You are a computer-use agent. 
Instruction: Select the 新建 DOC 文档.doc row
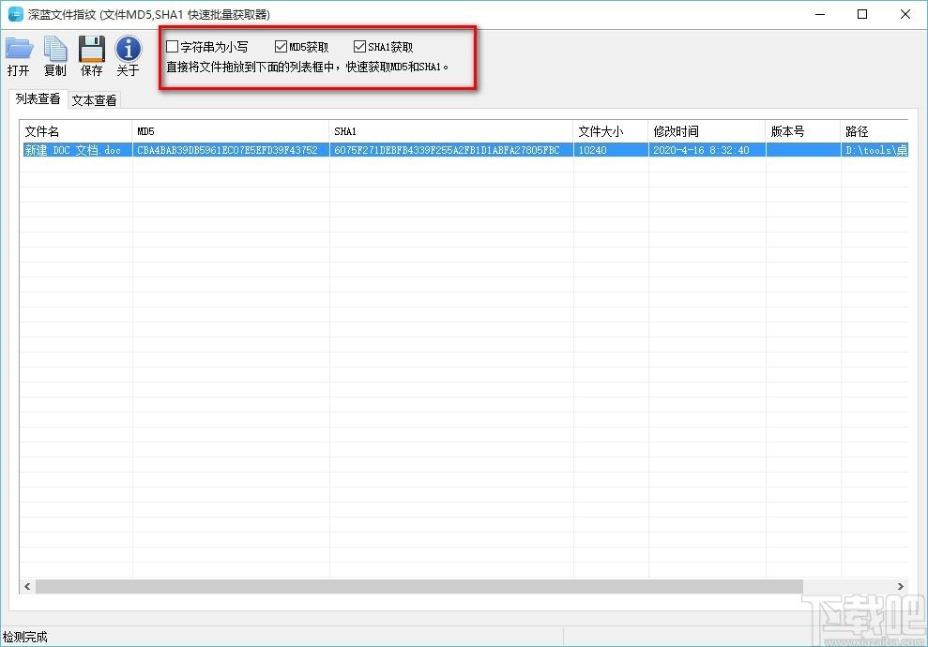pos(73,150)
